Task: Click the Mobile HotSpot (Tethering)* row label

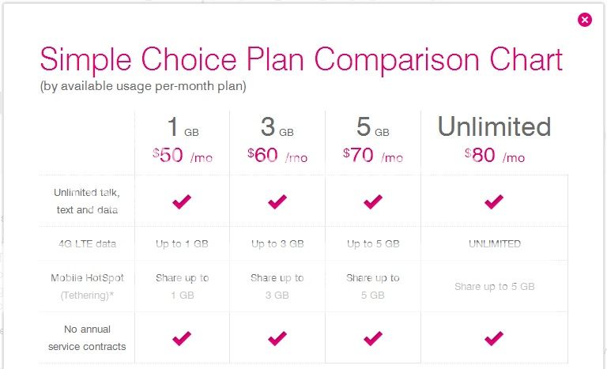Action: click(x=87, y=286)
